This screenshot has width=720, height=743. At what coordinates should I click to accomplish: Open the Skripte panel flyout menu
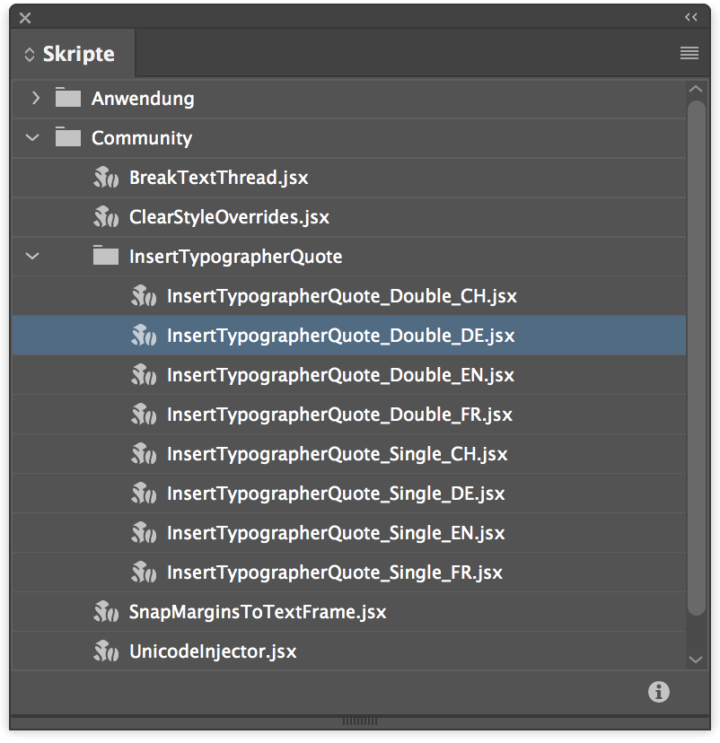point(689,53)
